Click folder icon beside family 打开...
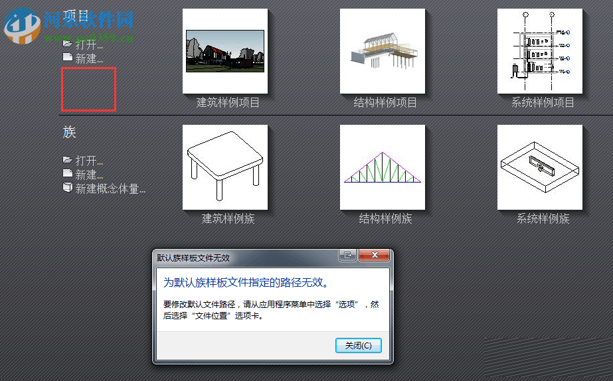 pos(68,159)
